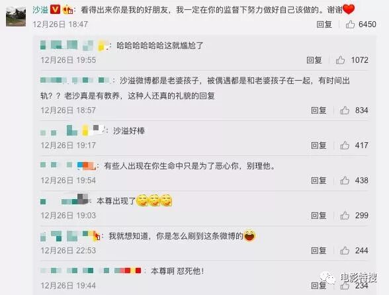Click 回复 on the 18:57 comment
Image resolution: width=389 pixels, height=295 pixels.
319,110
